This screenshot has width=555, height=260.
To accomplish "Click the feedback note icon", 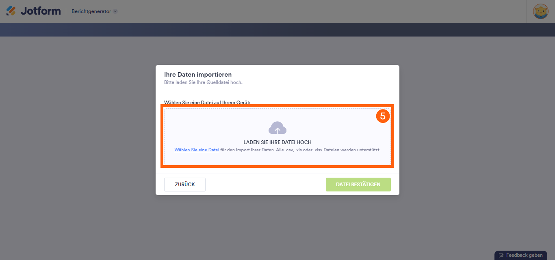I will click(x=501, y=255).
